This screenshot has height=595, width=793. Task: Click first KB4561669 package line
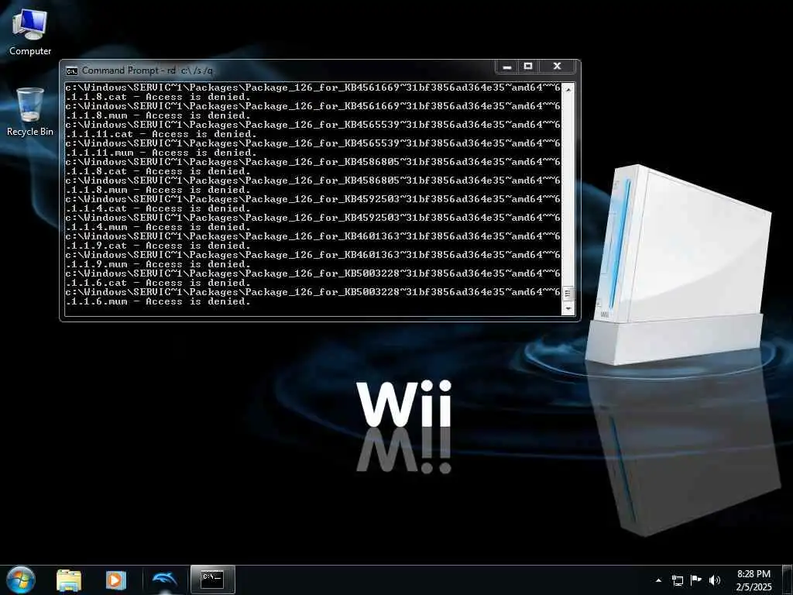[313, 88]
